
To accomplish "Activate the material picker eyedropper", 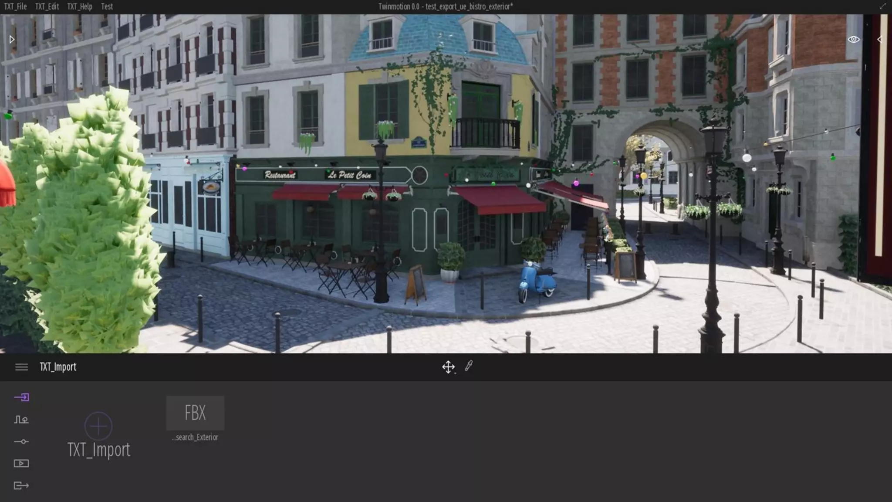I will (x=469, y=366).
